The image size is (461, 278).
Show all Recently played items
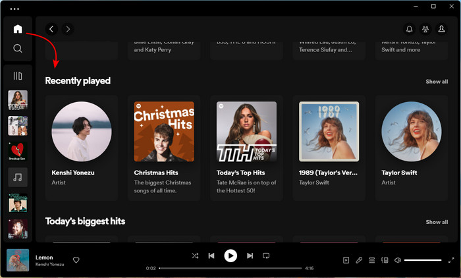click(x=437, y=82)
